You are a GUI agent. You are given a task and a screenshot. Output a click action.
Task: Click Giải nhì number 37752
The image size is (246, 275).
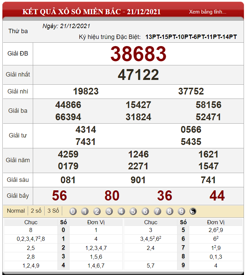tap(191, 91)
